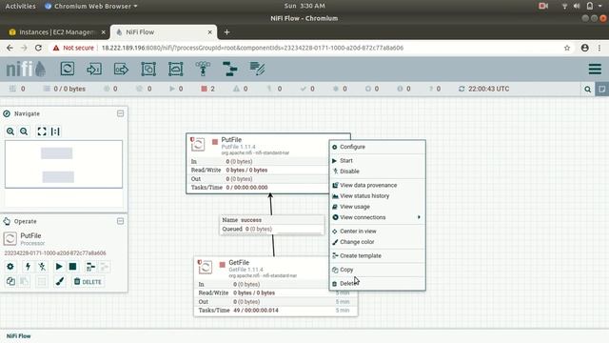
Task: Bookmark this page with the star
Action: [567, 48]
